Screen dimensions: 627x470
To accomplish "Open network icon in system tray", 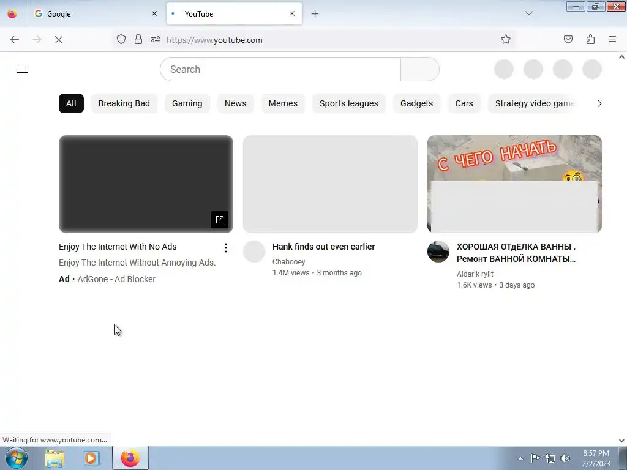I will [550, 458].
